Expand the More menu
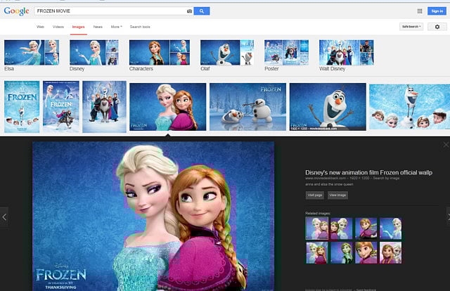 pos(116,27)
